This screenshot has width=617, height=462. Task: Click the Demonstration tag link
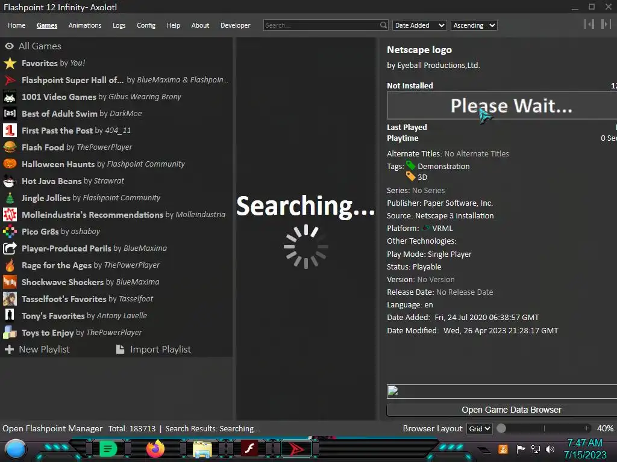(x=443, y=166)
